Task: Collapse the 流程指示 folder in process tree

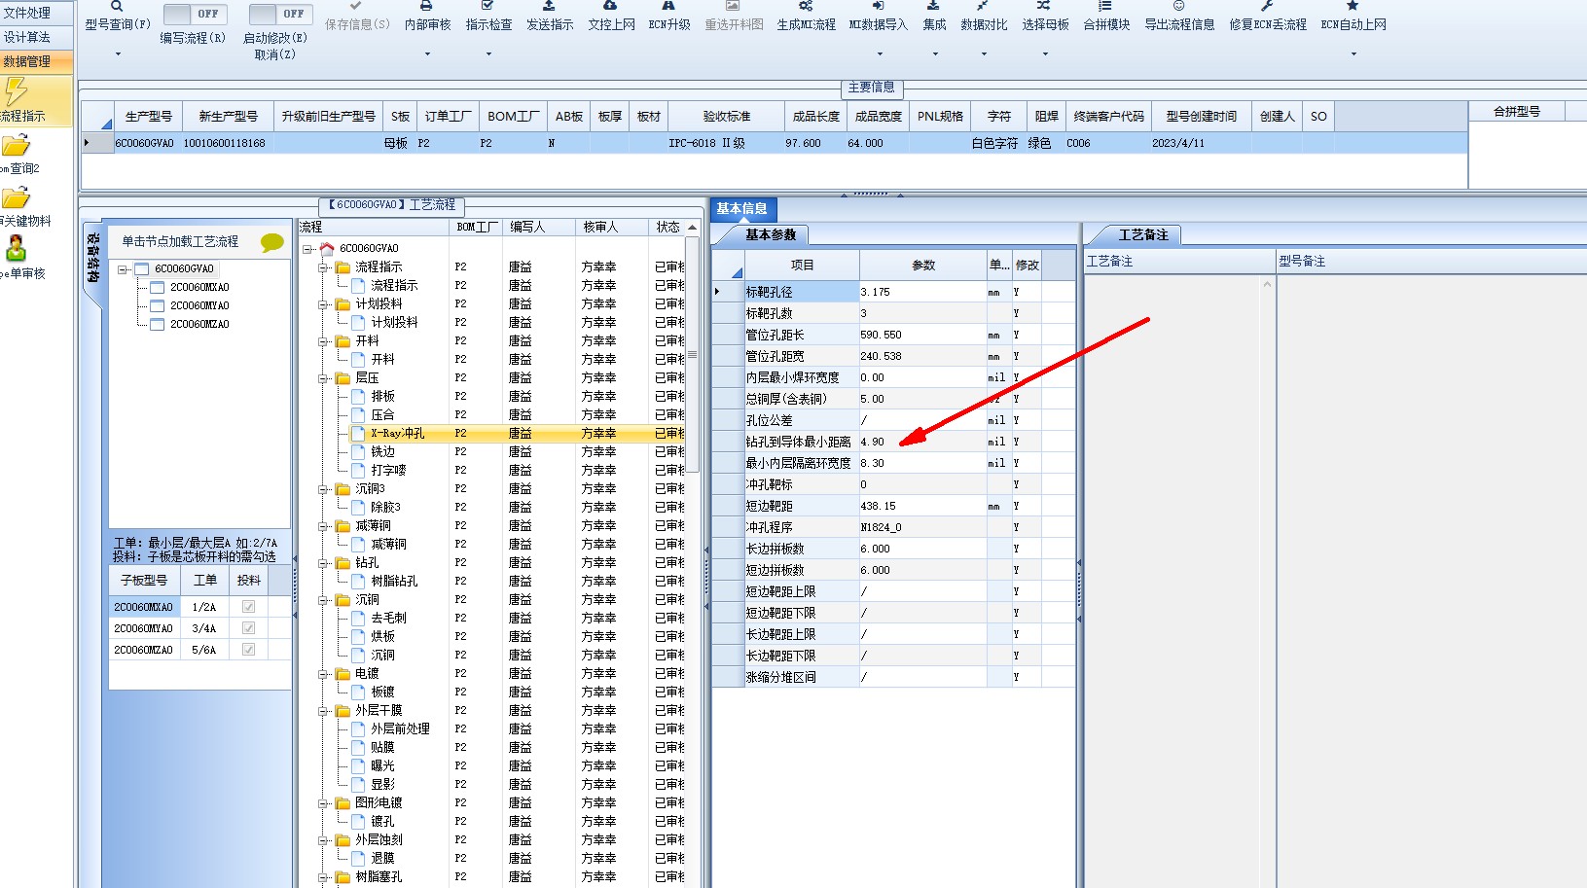Action: (323, 267)
